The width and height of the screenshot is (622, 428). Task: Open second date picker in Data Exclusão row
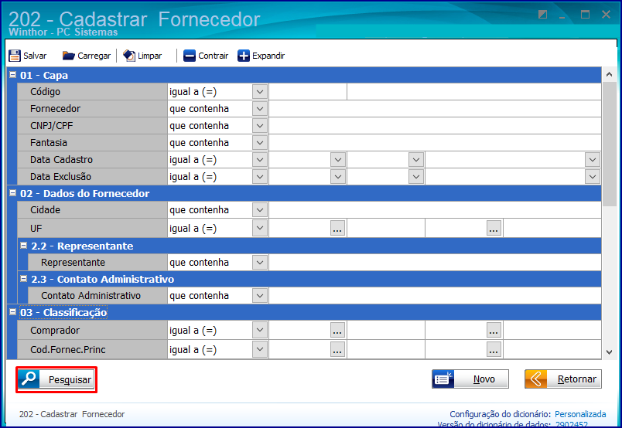point(416,177)
